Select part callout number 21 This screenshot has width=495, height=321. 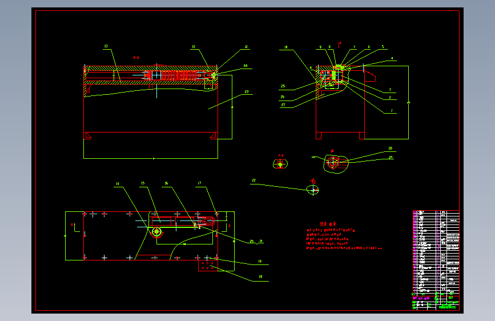tap(261, 241)
